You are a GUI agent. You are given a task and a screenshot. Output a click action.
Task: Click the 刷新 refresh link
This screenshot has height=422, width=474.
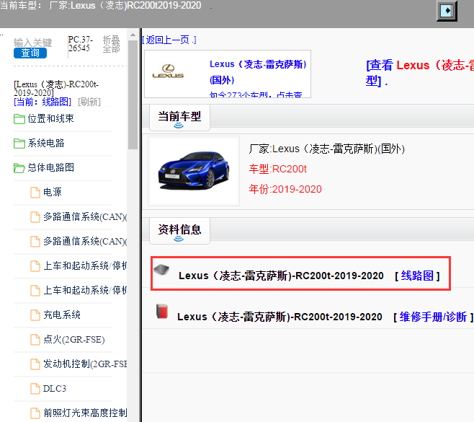tap(89, 102)
